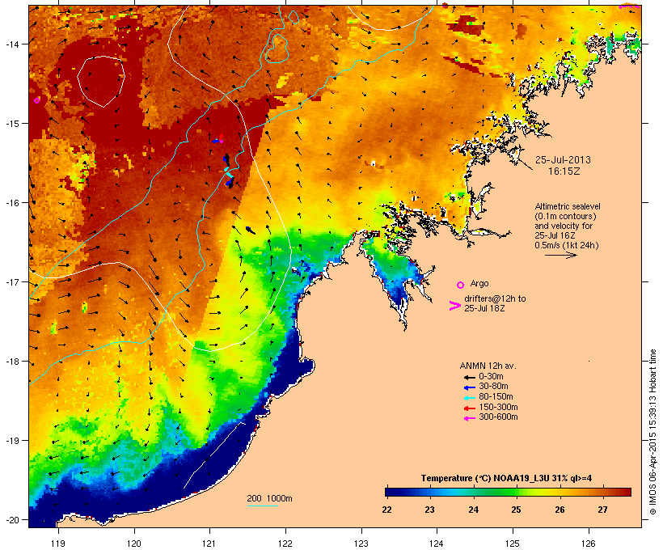Click the small closed cyan isobath loop near 122, -14

point(277,49)
